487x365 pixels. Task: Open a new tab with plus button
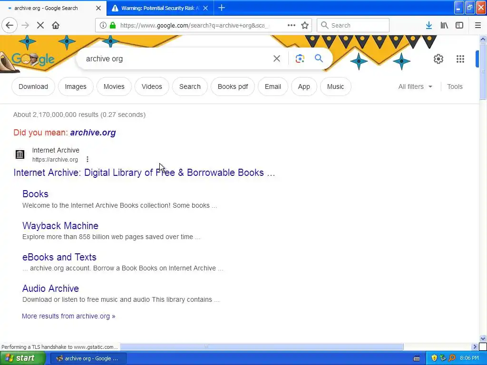(x=222, y=8)
